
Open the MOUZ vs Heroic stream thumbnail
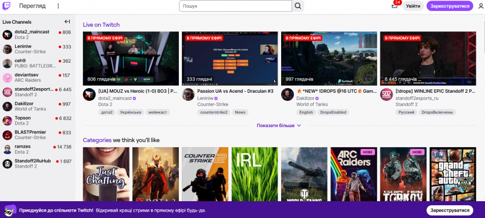(131, 59)
